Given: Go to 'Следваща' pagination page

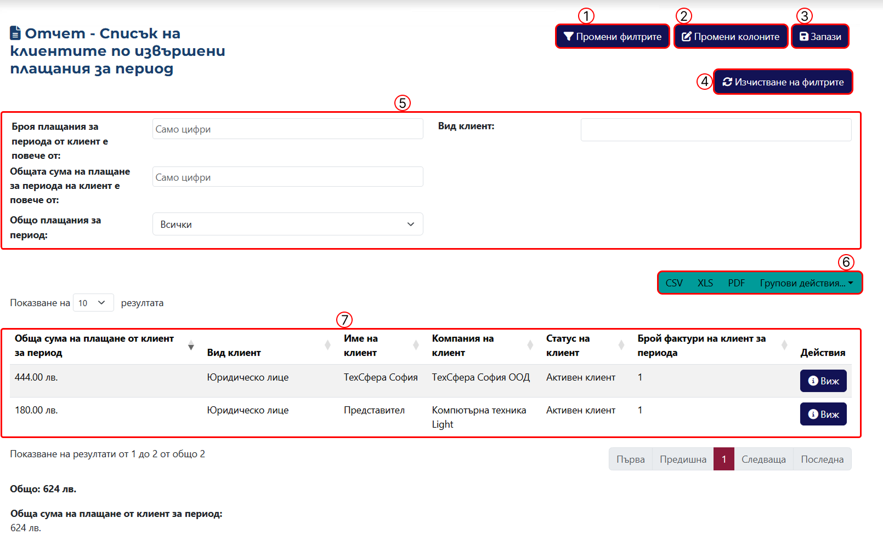Looking at the screenshot, I should coord(763,459).
